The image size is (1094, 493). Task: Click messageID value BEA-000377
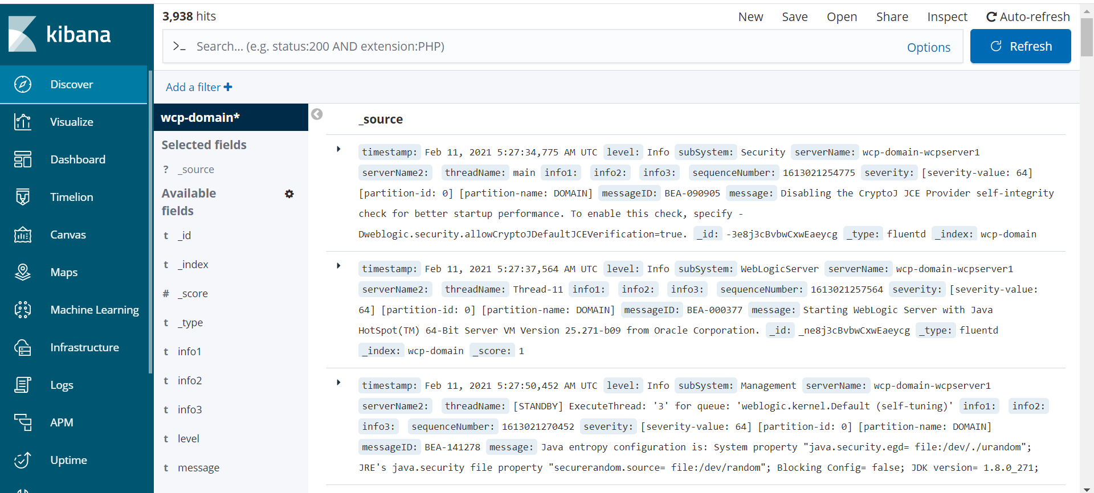pos(715,310)
